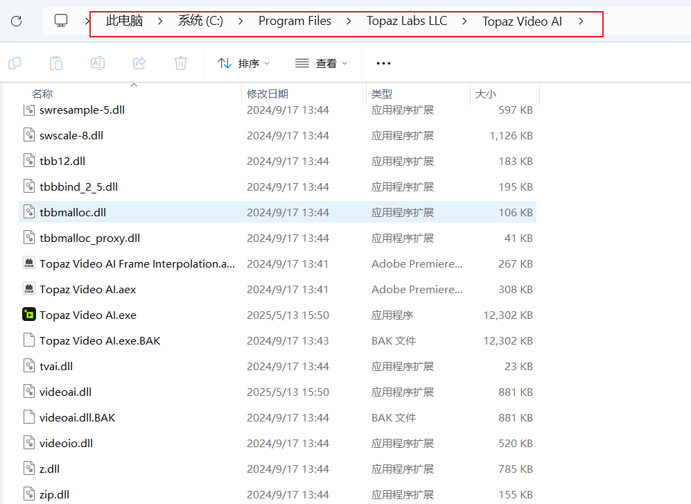Select the file name Topaz Video AI.aex
Viewport: 691px width, 504px height.
coord(88,289)
